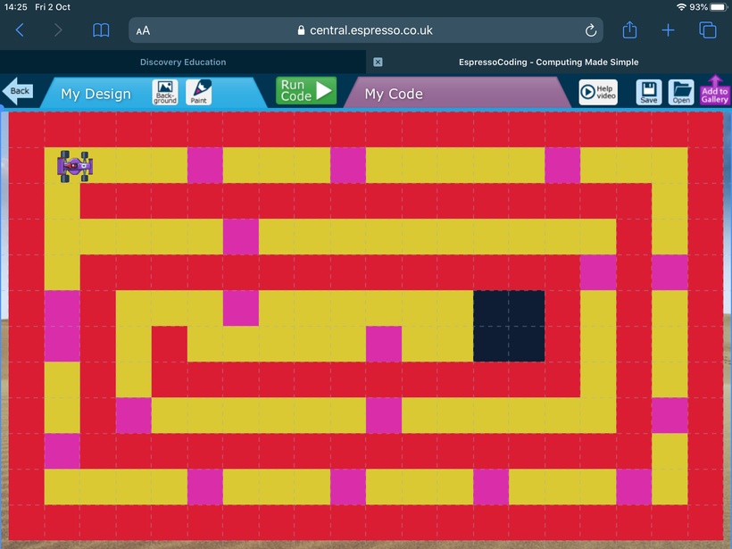Tap the Wi-Fi status icon

pos(681,7)
